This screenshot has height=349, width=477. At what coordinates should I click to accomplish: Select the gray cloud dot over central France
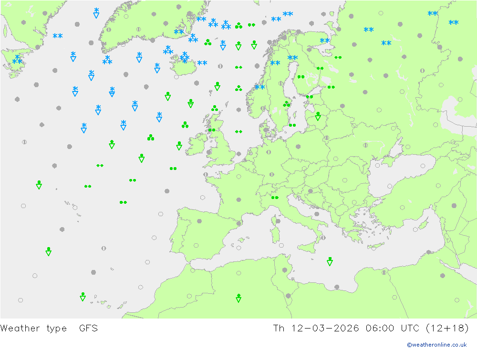point(239,200)
